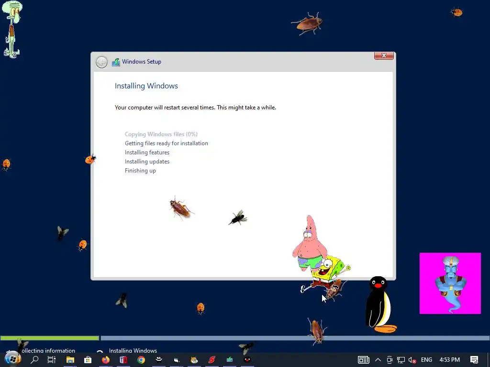Screen dimensions: 490x367
Task: Open the 4:53 PM clock flyout
Action: coord(450,360)
